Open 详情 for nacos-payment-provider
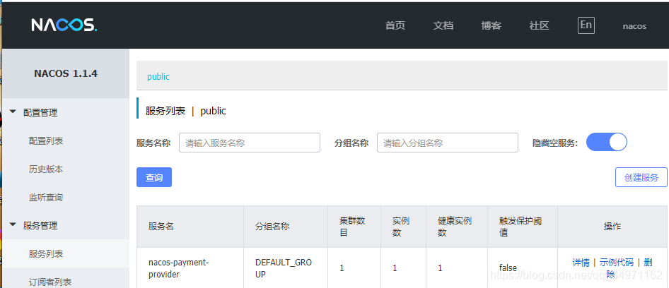Image resolution: width=669 pixels, height=288 pixels. (581, 262)
